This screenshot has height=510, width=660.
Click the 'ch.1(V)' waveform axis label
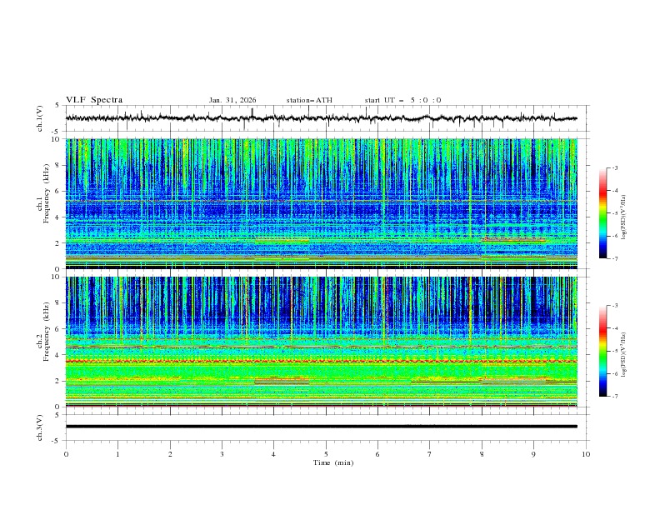(40, 118)
